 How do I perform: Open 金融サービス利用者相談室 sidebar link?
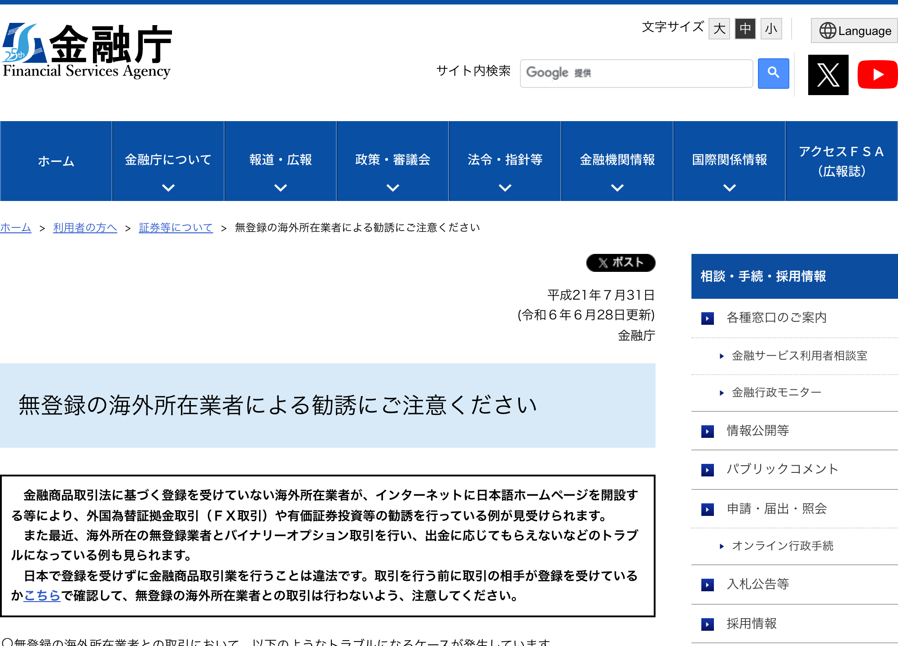[799, 356]
